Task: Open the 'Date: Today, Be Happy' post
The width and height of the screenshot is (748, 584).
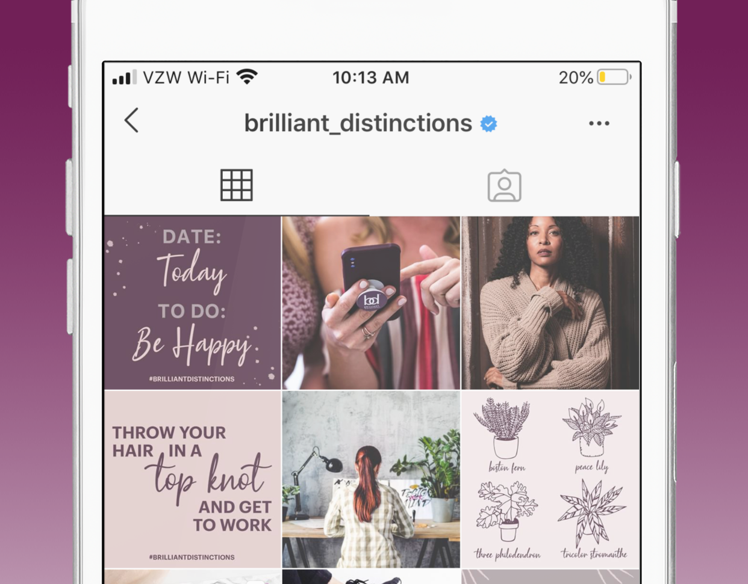Action: click(x=192, y=303)
